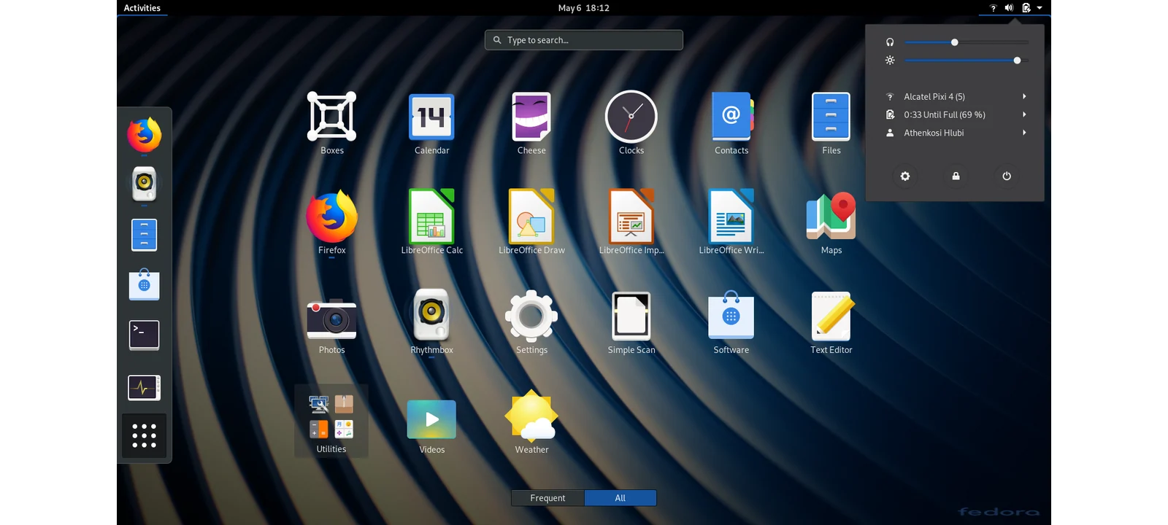Image resolution: width=1168 pixels, height=525 pixels.
Task: Click the top bar volume speaker icon
Action: (x=1009, y=8)
